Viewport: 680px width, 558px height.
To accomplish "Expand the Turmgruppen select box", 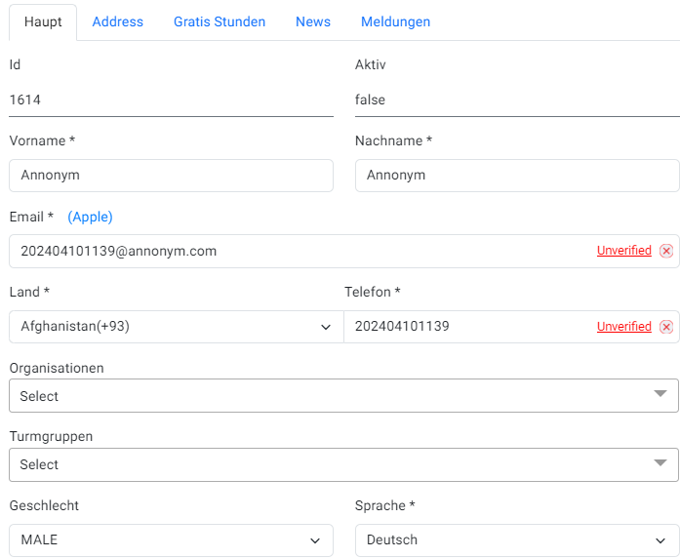I will tap(343, 464).
